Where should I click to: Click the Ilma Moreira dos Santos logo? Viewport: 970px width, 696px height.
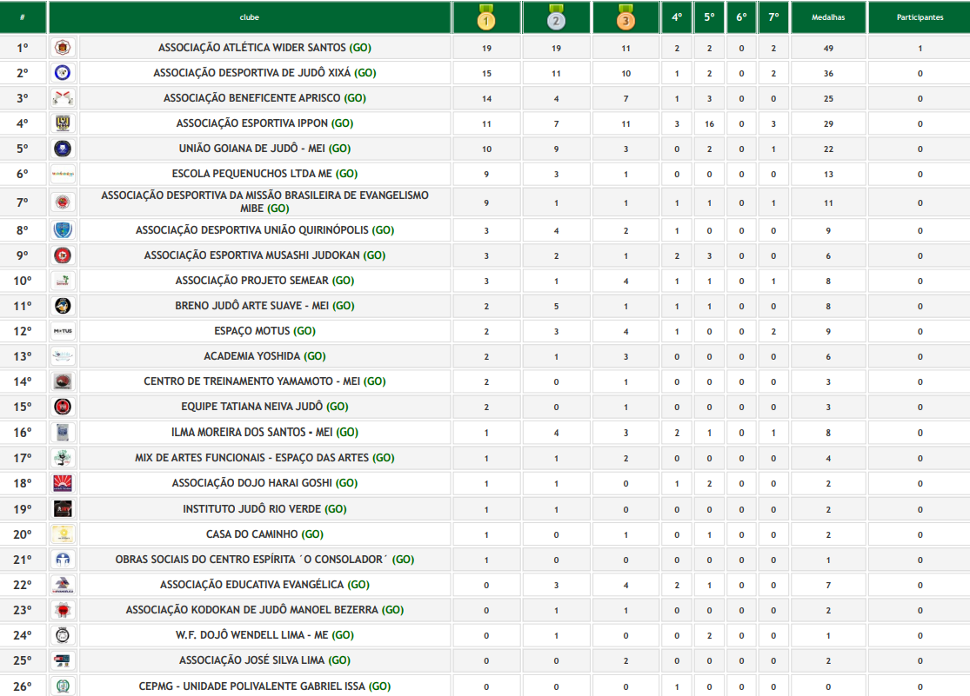(x=64, y=432)
